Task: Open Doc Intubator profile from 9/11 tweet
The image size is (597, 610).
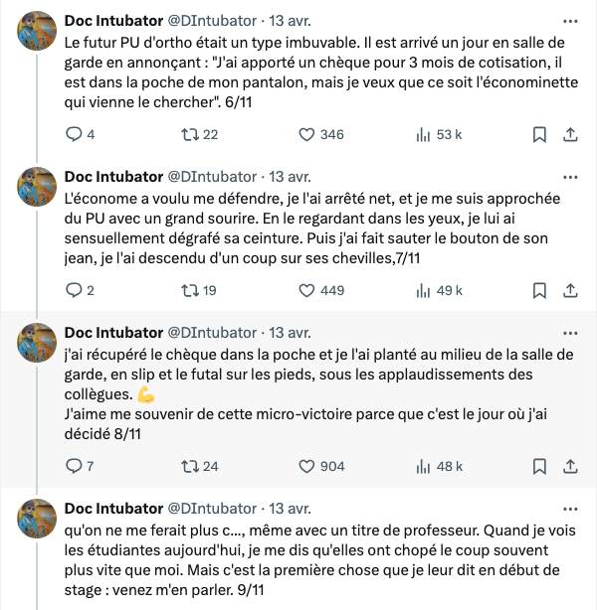Action: [x=113, y=509]
